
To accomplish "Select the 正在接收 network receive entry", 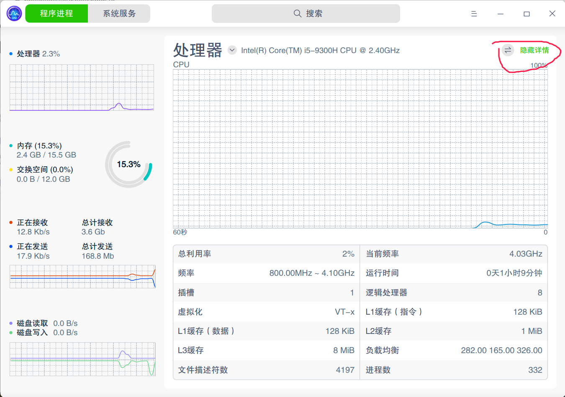I will click(33, 223).
